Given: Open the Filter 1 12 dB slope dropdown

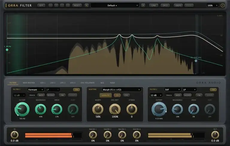Looking at the screenshot, I should pos(19,95).
